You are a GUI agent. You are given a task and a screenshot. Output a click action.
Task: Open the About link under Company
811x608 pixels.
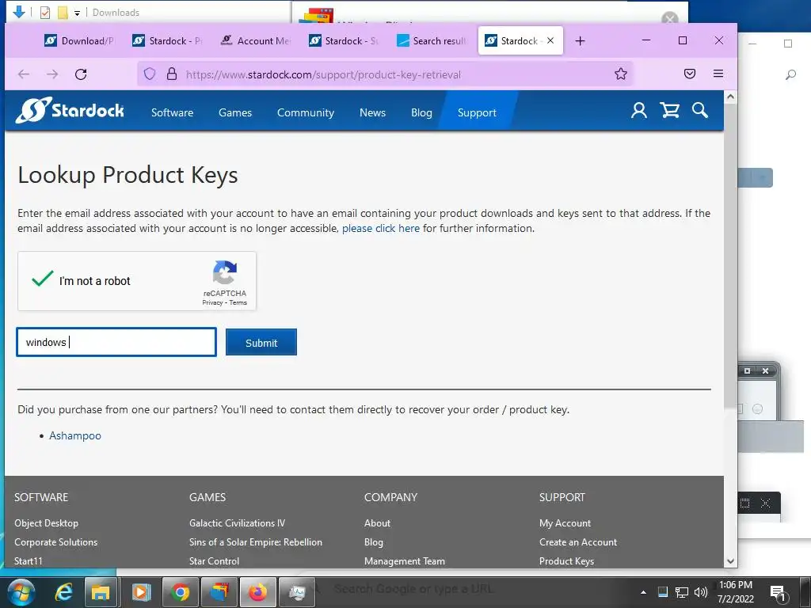(377, 523)
